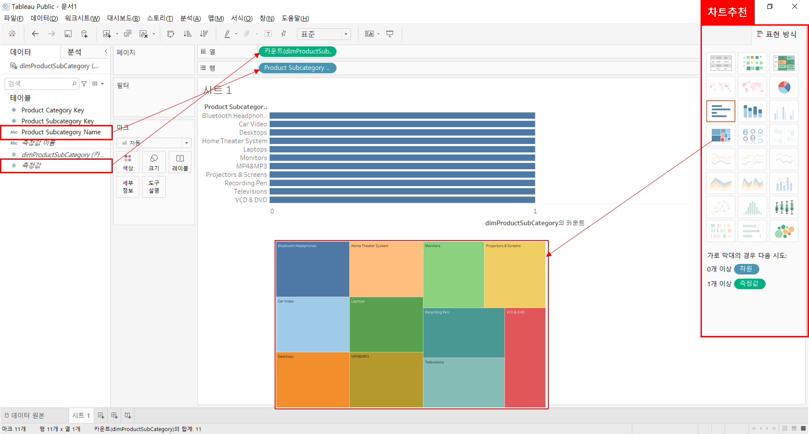Open the 서식 menu

coord(241,18)
